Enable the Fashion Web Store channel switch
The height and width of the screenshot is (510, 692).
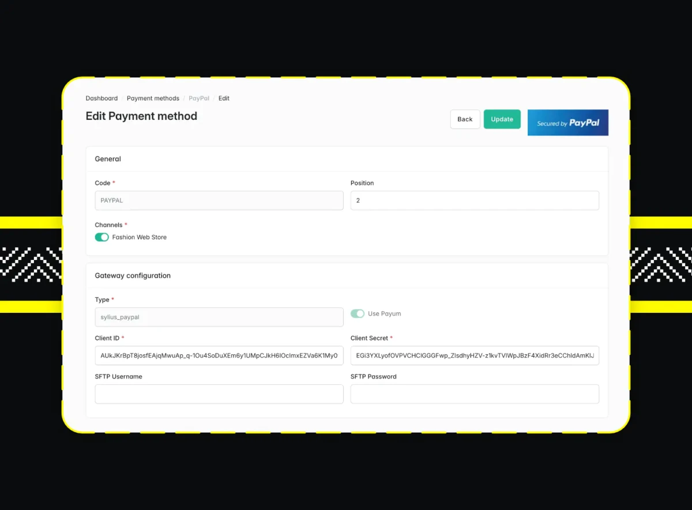(x=101, y=237)
